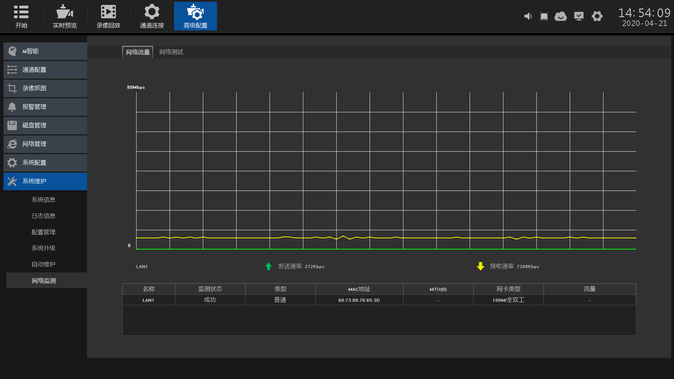Select 高级配置 advanced configuration
674x379 pixels.
tap(195, 16)
